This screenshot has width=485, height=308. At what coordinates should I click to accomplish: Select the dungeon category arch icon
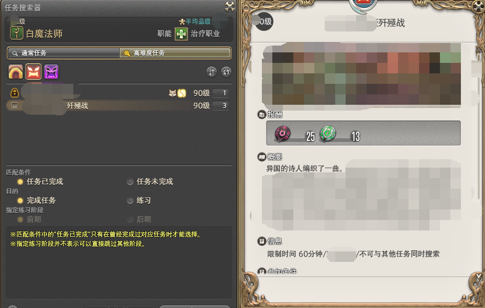[16, 72]
